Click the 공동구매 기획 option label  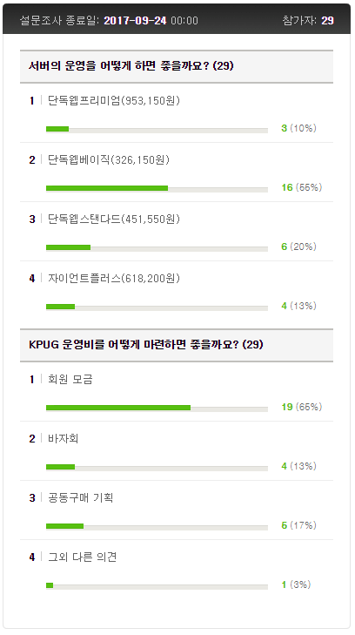tap(80, 497)
